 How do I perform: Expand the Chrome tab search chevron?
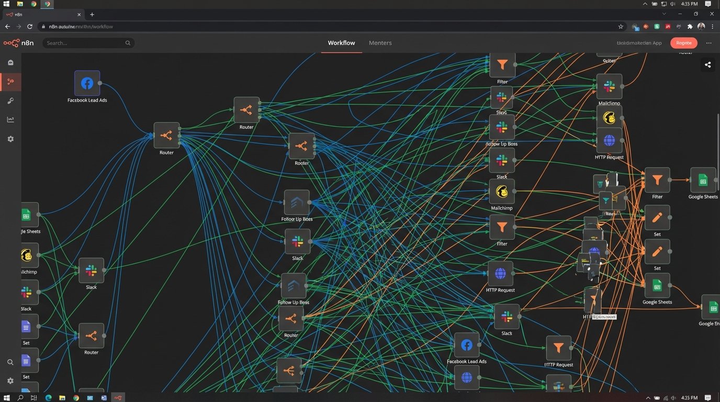pyautogui.click(x=664, y=14)
